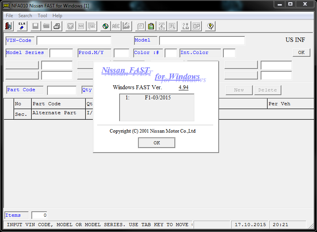The width and height of the screenshot is (317, 232).
Task: Open the Tool menu
Action: click(x=42, y=16)
